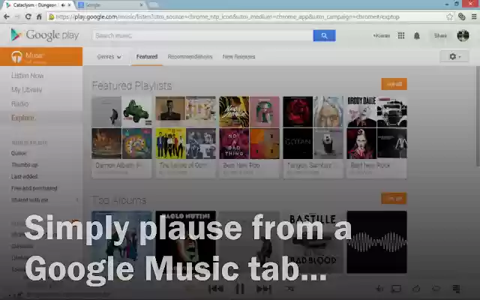
Task: Open notifications bell icon
Action: pyautogui.click(x=417, y=36)
